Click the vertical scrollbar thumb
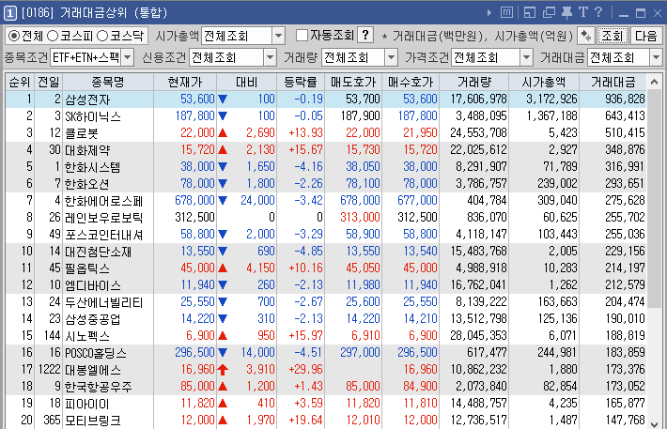Viewport: 667px width, 429px height. coord(654,198)
